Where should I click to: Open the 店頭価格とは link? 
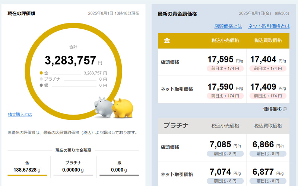coord(228,26)
